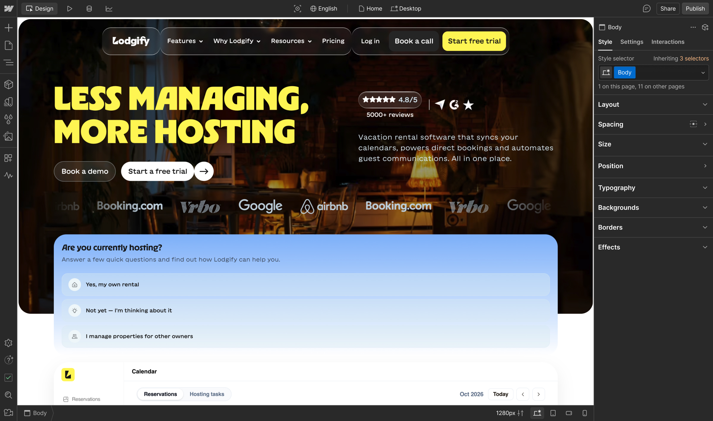Open the Audit checkmark icon
Viewport: 713px width, 421px height.
pos(9,378)
